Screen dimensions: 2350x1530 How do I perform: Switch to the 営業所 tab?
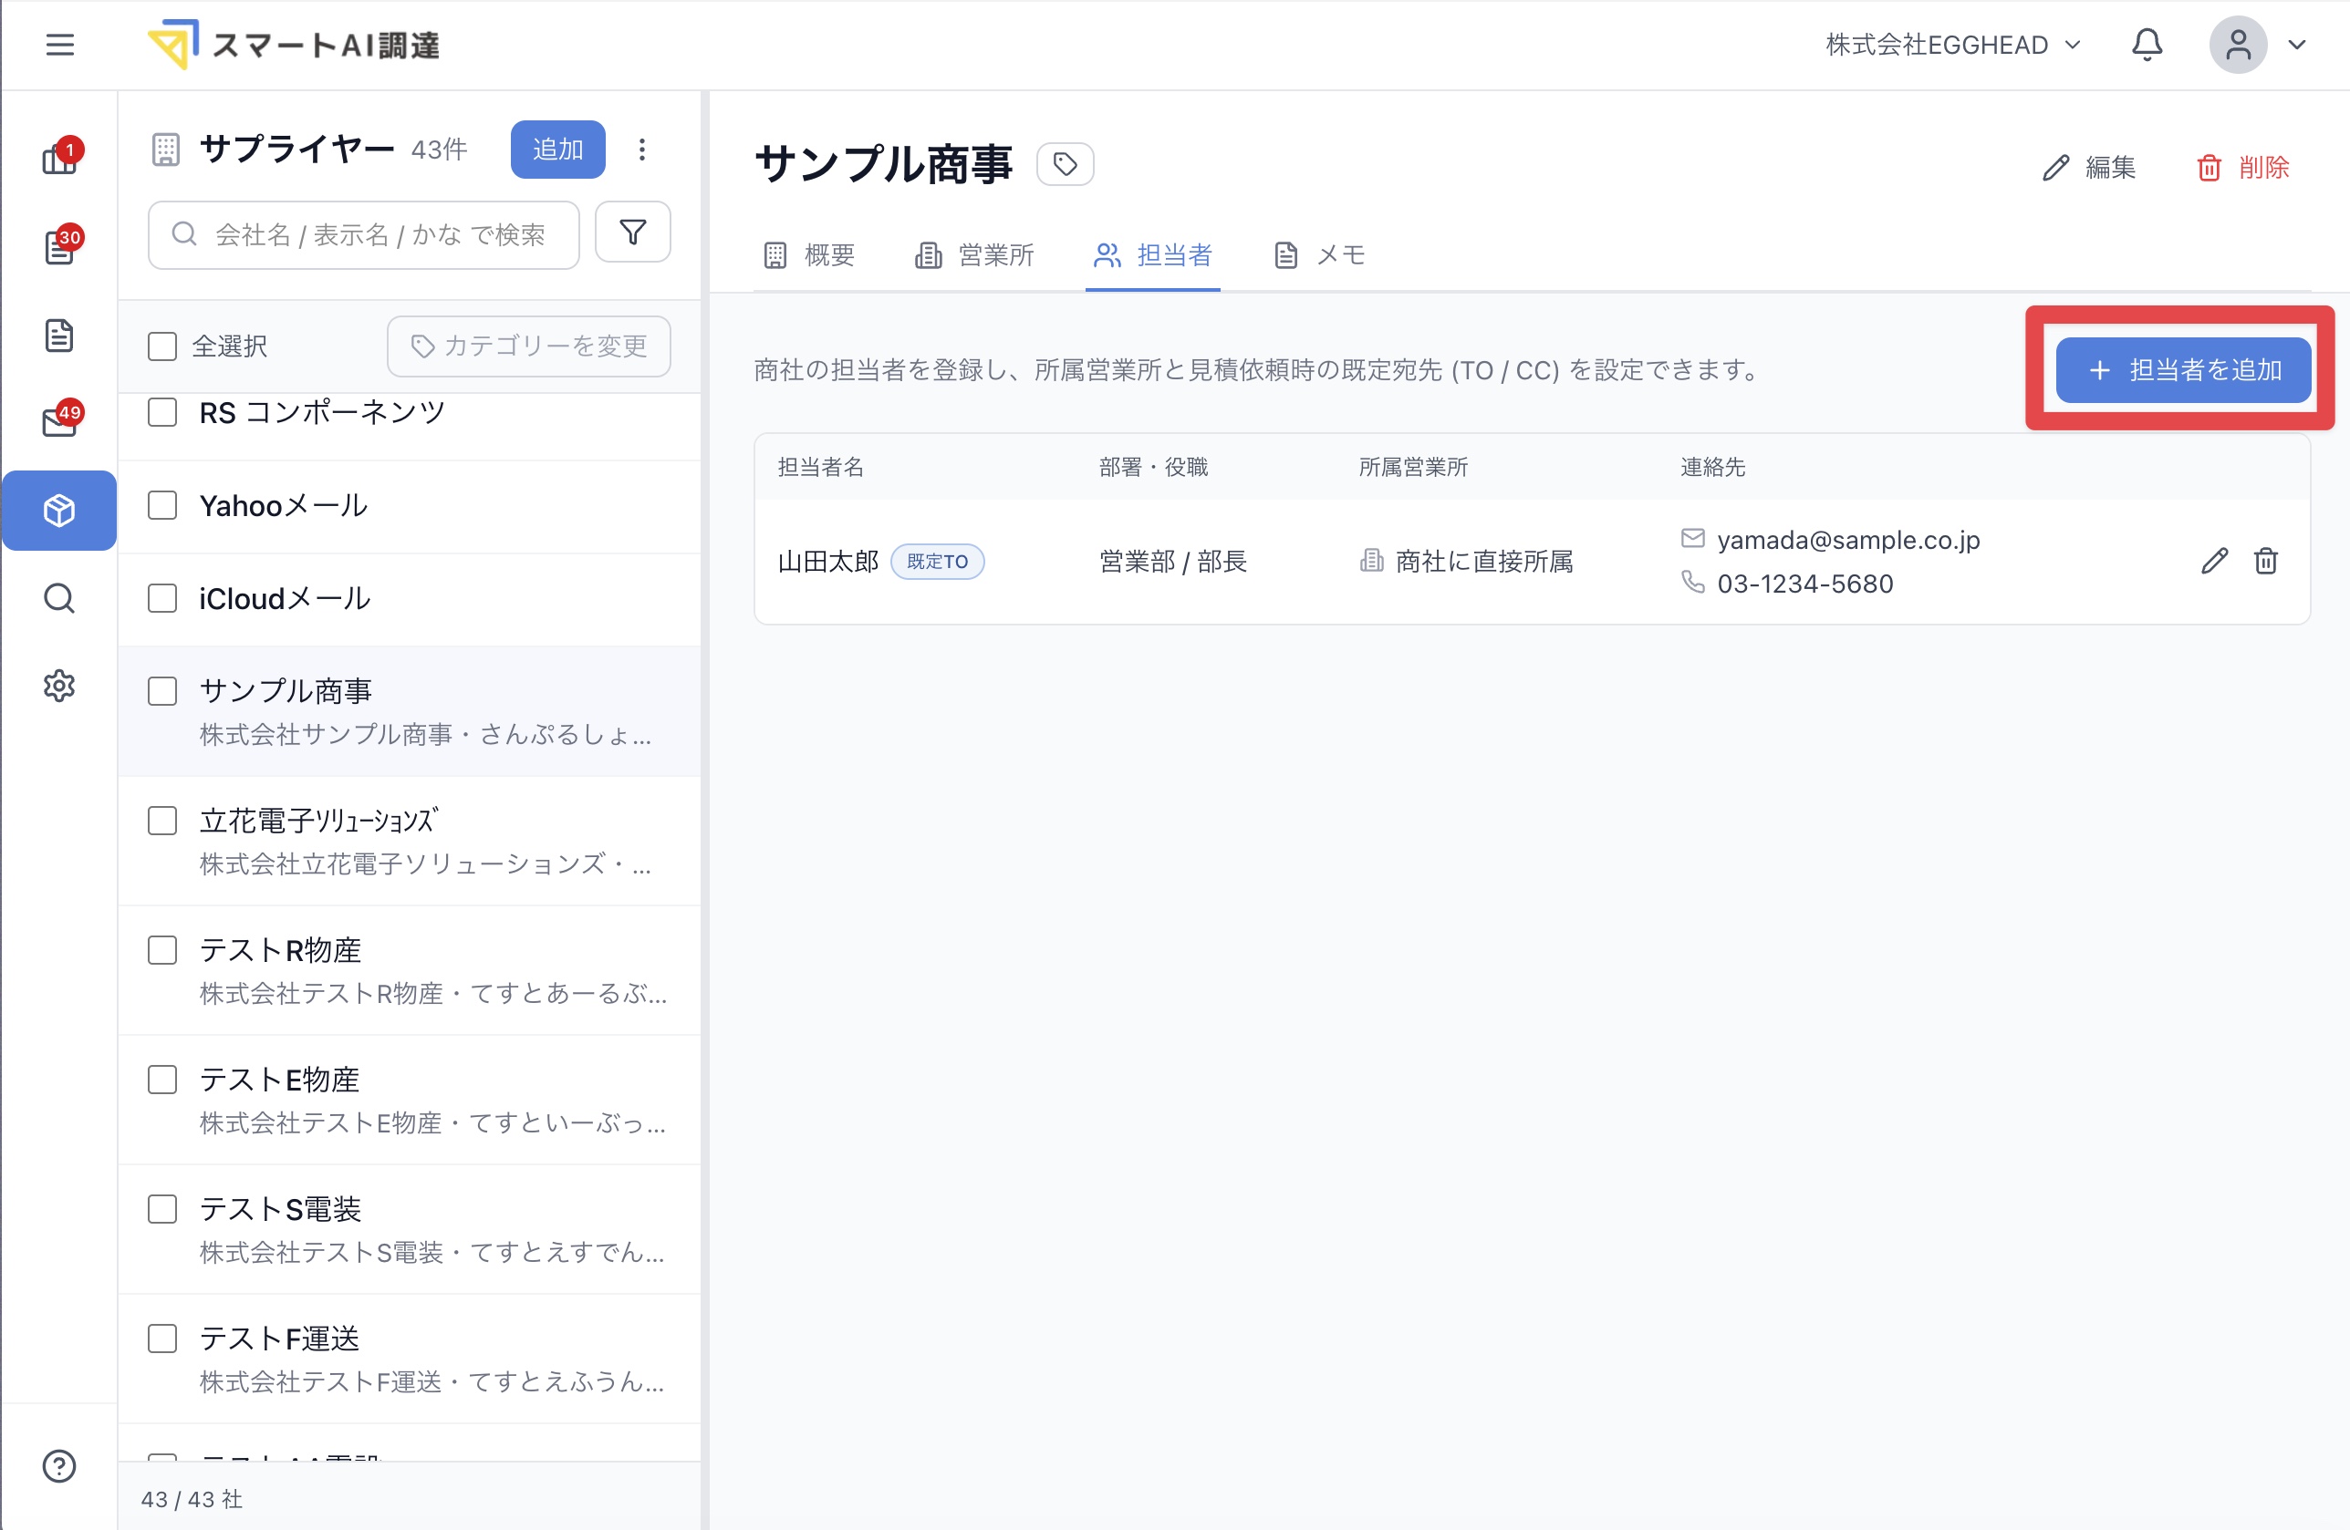click(x=974, y=254)
